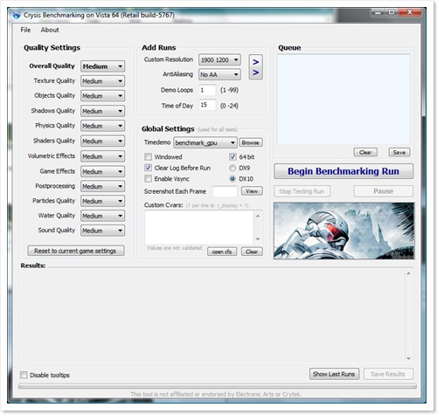Image resolution: width=437 pixels, height=414 pixels.
Task: Expand the Shadows Quality dropdown
Action: tap(102, 111)
